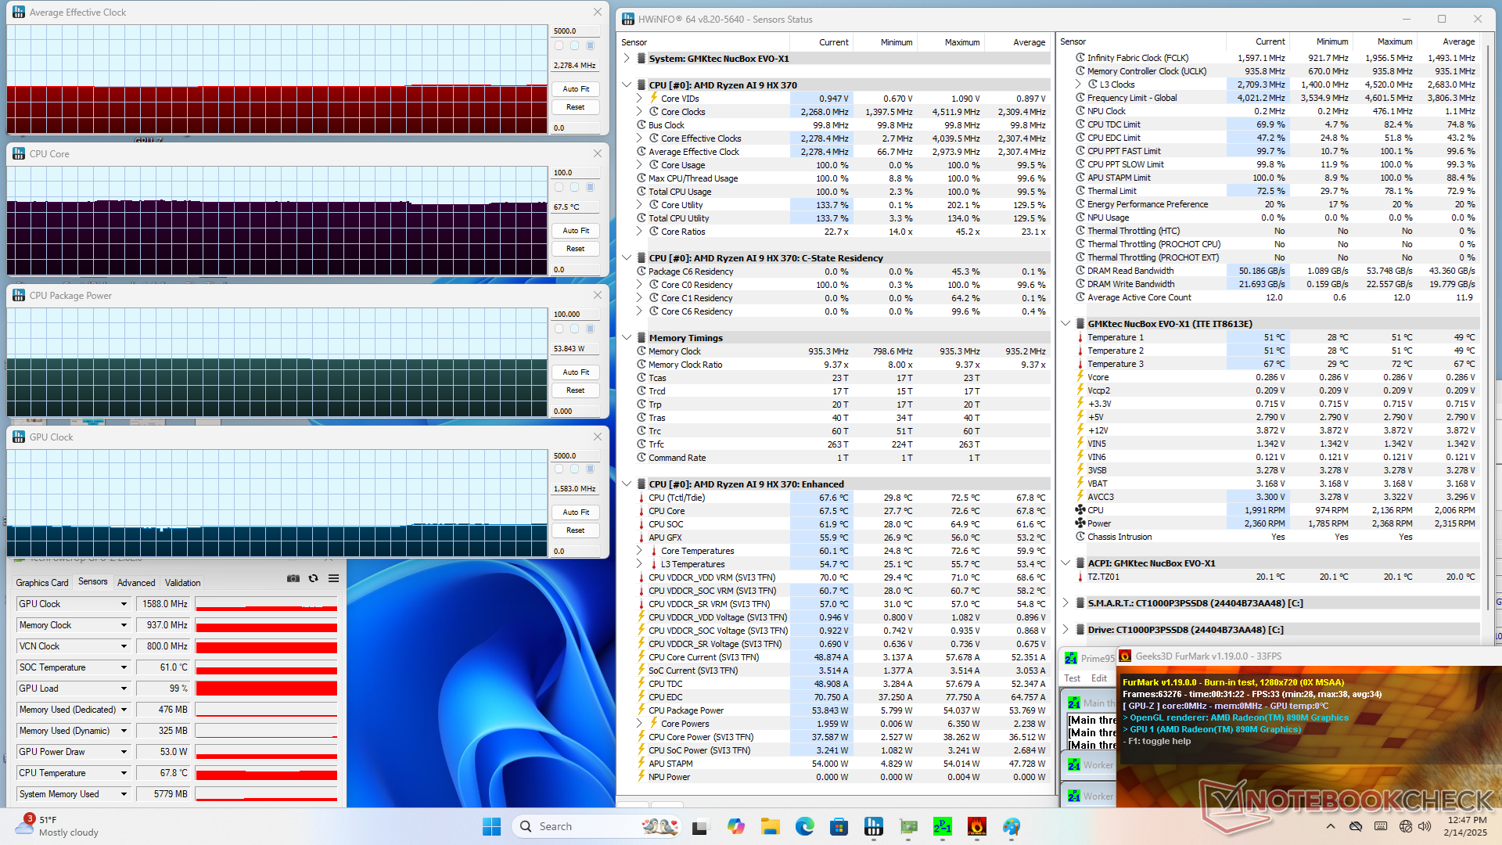
Task: Open GPU Load sensor dropdown
Action: click(x=124, y=689)
